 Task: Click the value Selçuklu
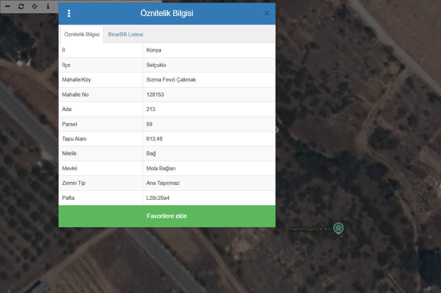(156, 65)
